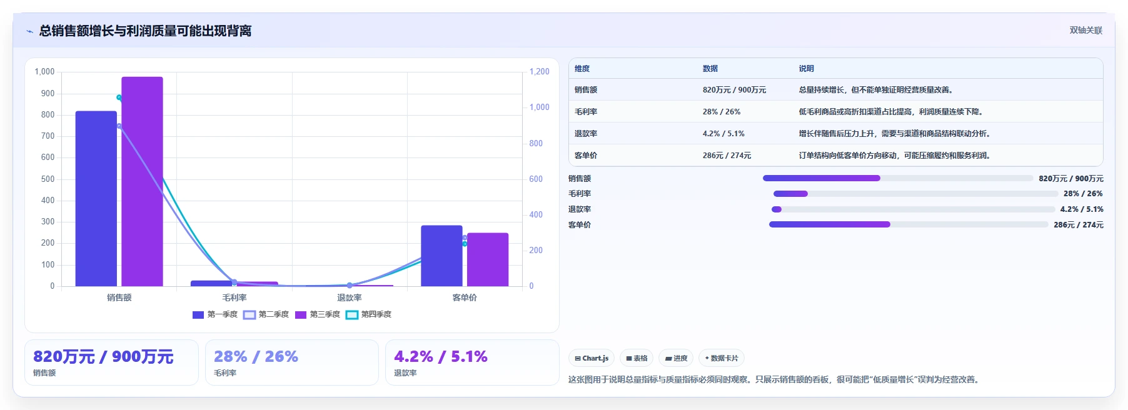Click the 毛利率 x-axis label in chart

point(234,297)
